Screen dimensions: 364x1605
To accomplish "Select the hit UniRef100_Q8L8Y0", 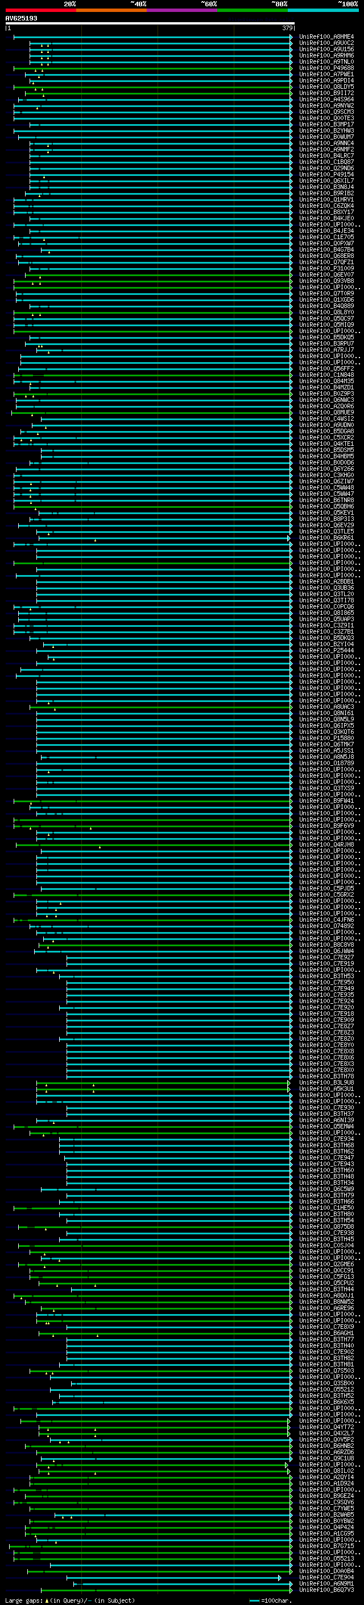I will pos(326,312).
